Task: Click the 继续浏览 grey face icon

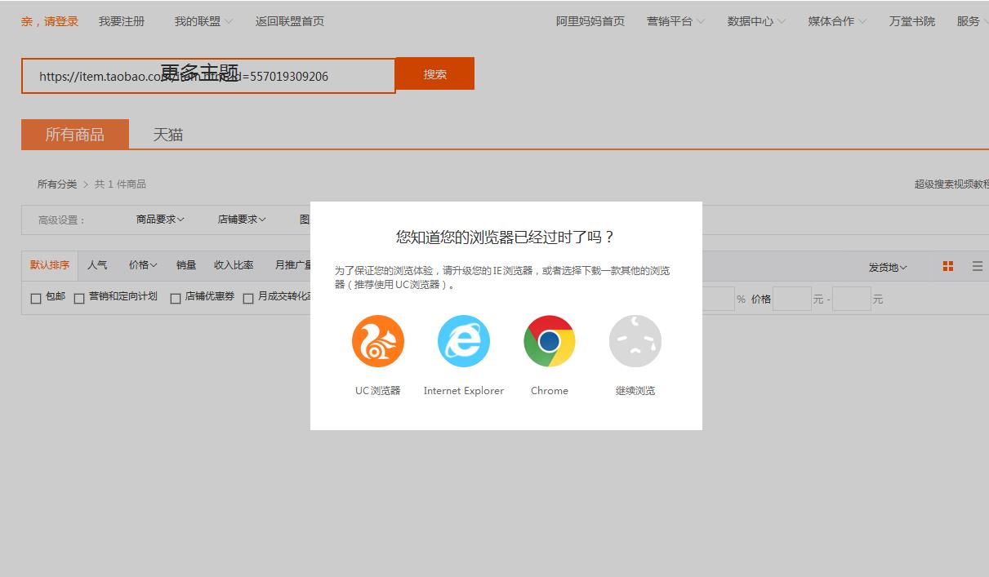Action: (x=635, y=341)
